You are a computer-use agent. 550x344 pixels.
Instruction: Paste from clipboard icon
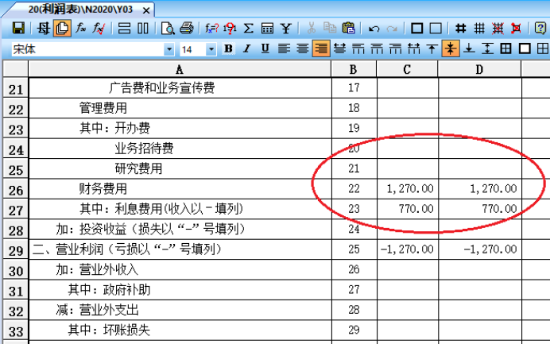(348, 29)
